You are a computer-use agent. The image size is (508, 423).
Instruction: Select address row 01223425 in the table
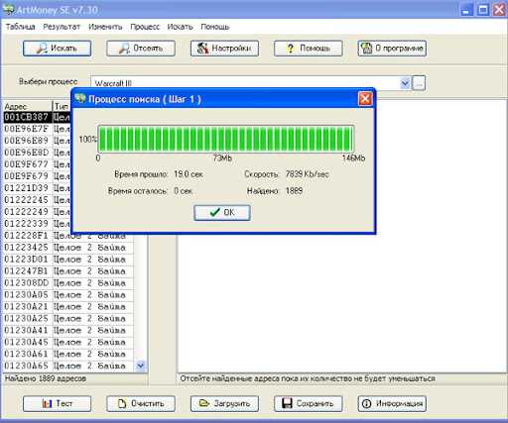click(x=68, y=248)
